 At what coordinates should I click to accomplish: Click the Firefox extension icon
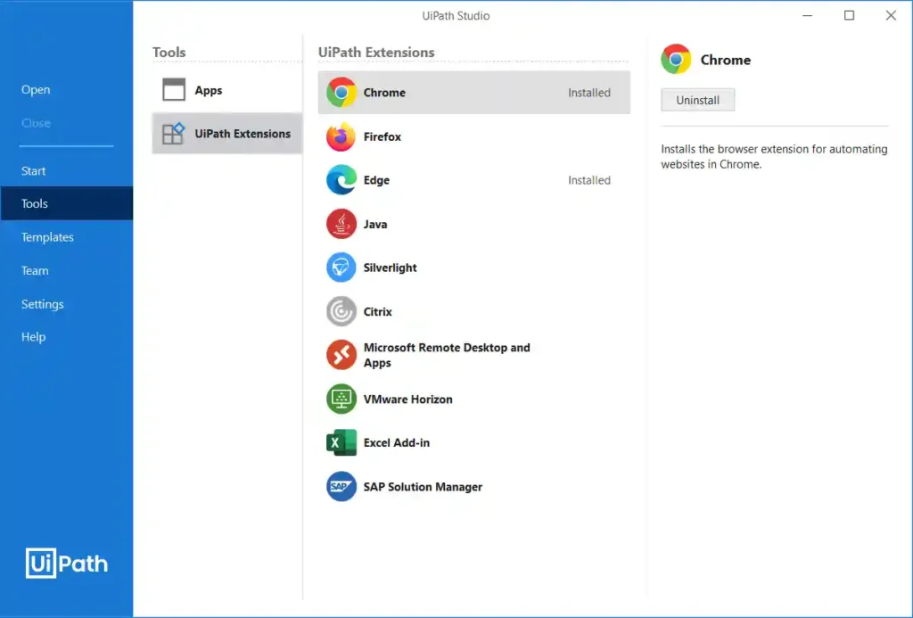(x=341, y=136)
